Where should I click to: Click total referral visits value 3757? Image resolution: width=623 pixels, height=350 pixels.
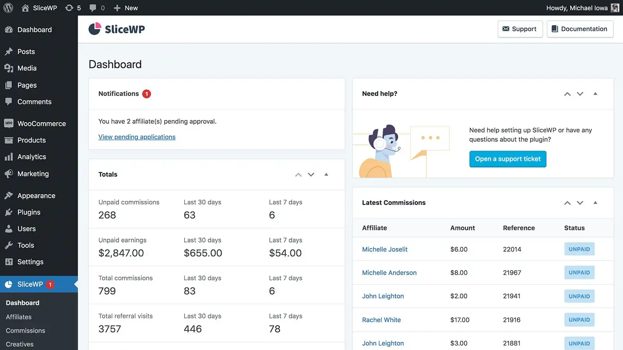click(109, 329)
